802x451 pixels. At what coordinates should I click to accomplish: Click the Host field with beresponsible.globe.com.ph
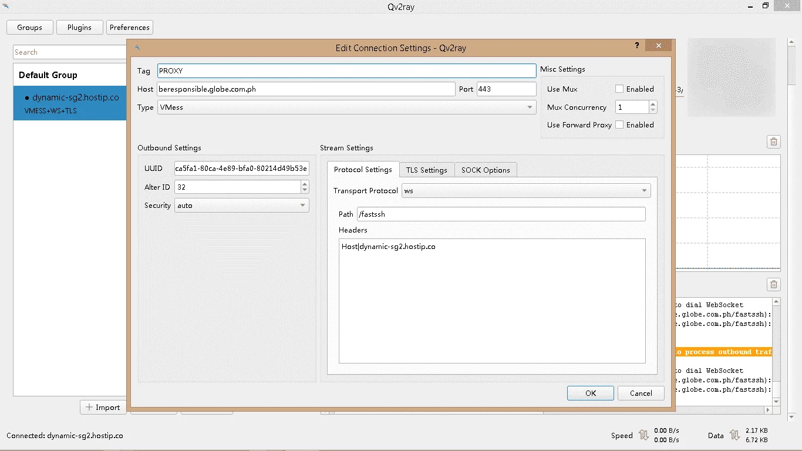[306, 89]
